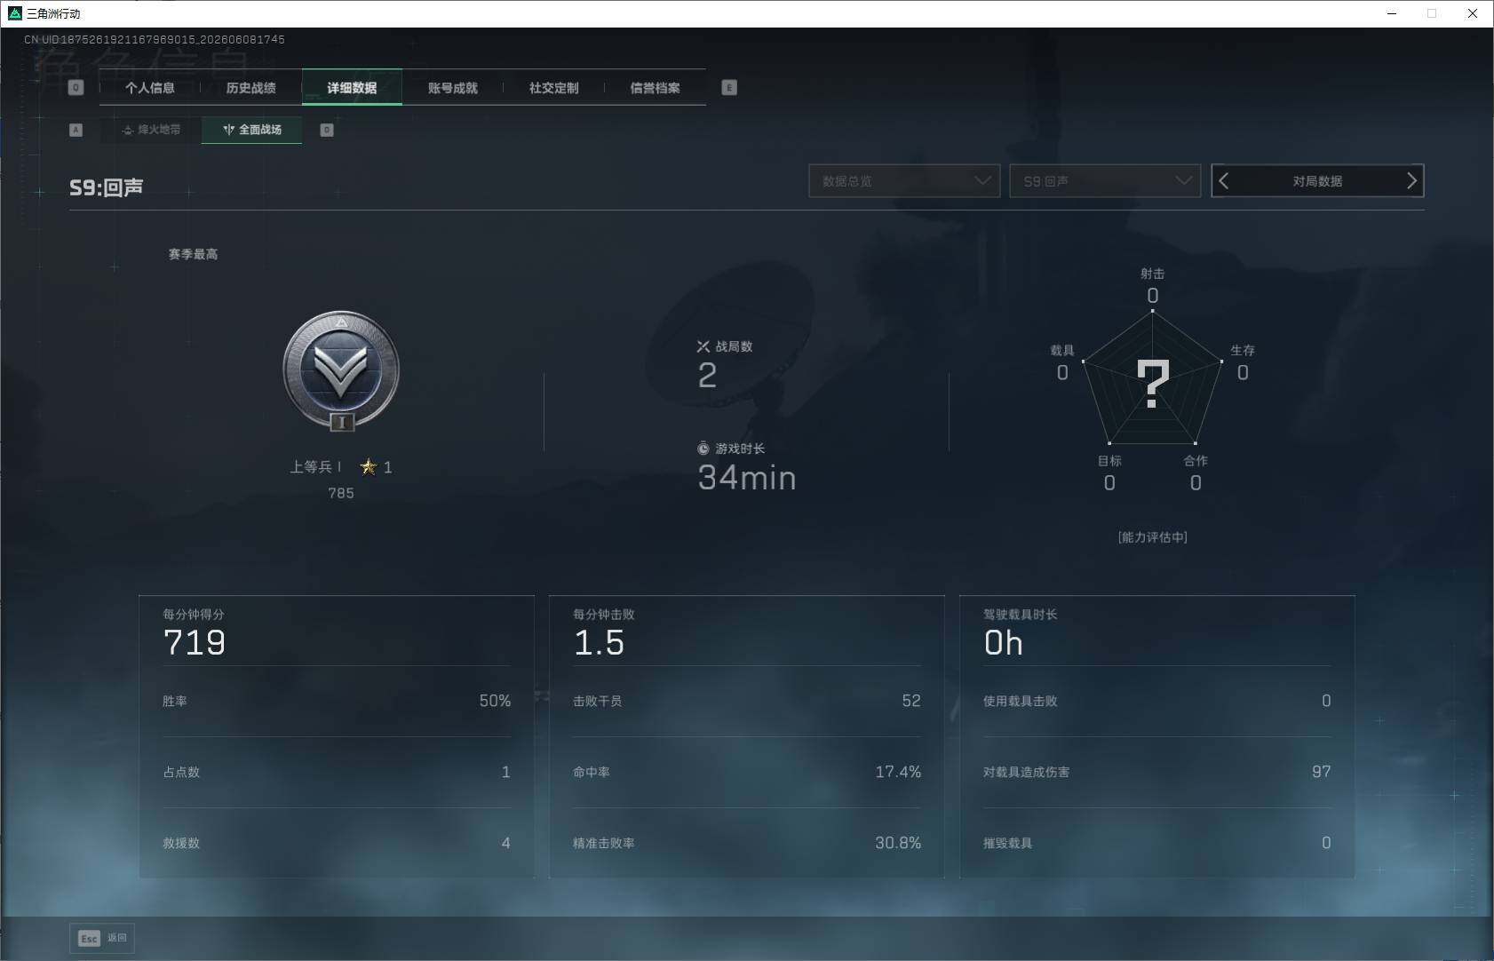Go to the 社交定制 tab
This screenshot has width=1494, height=961.
tap(553, 88)
